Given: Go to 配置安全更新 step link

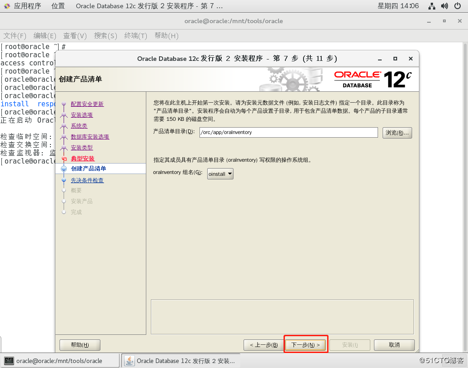Looking at the screenshot, I should (87, 104).
